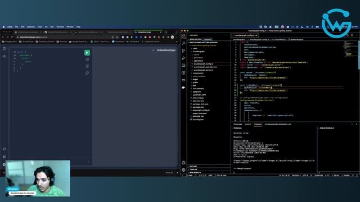Open the Personal bookmark folder
360x202 pixels.
(x=62, y=42)
